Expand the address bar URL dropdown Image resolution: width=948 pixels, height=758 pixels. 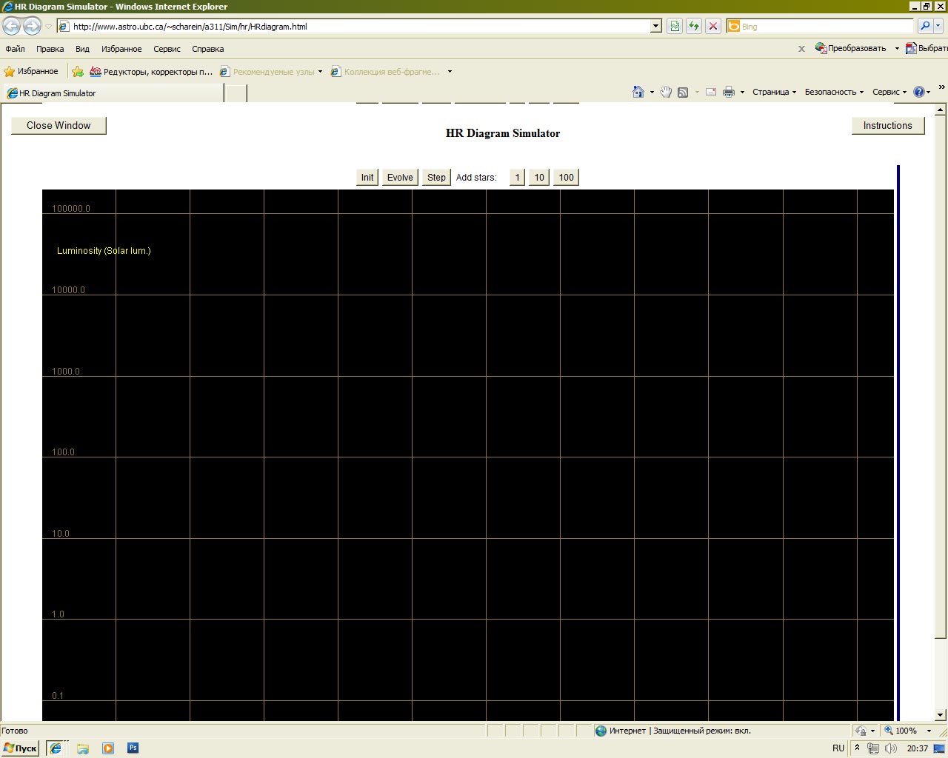point(656,27)
